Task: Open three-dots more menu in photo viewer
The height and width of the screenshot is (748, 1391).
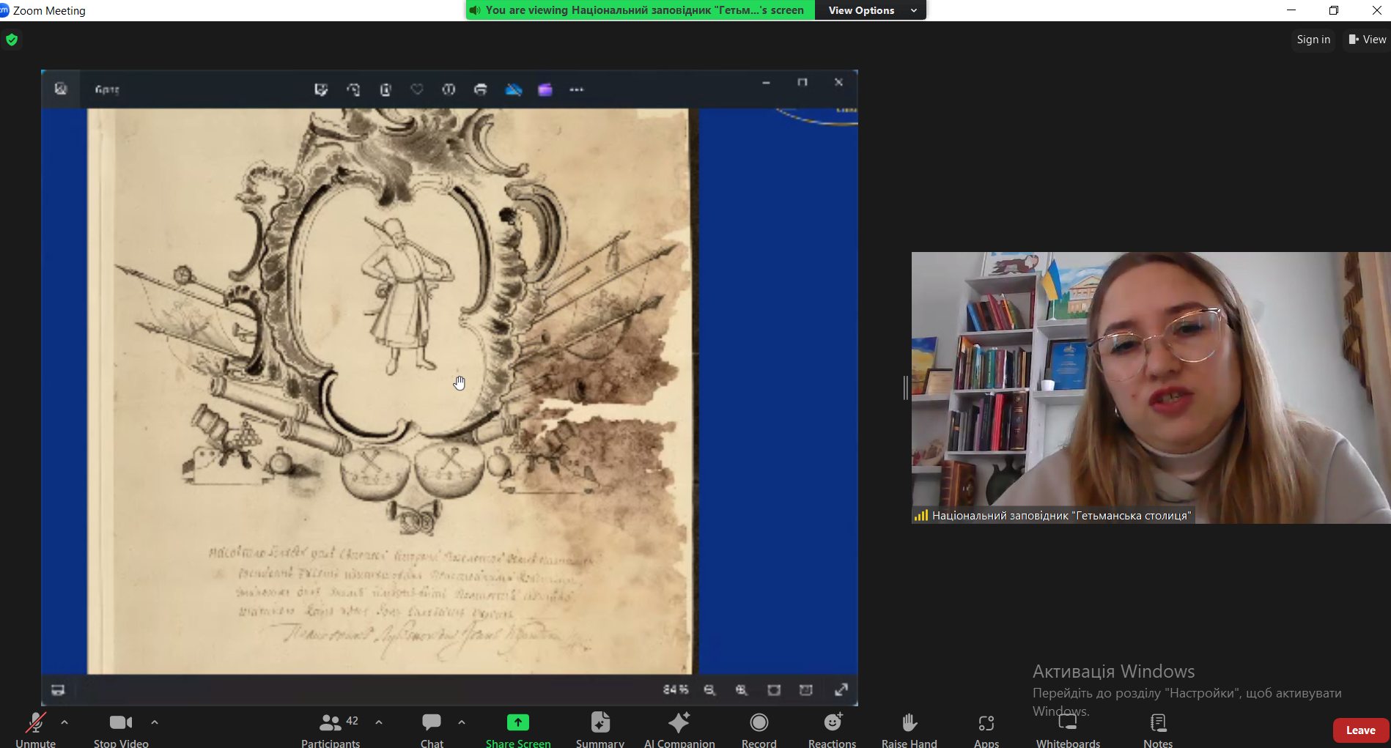Action: 577,89
